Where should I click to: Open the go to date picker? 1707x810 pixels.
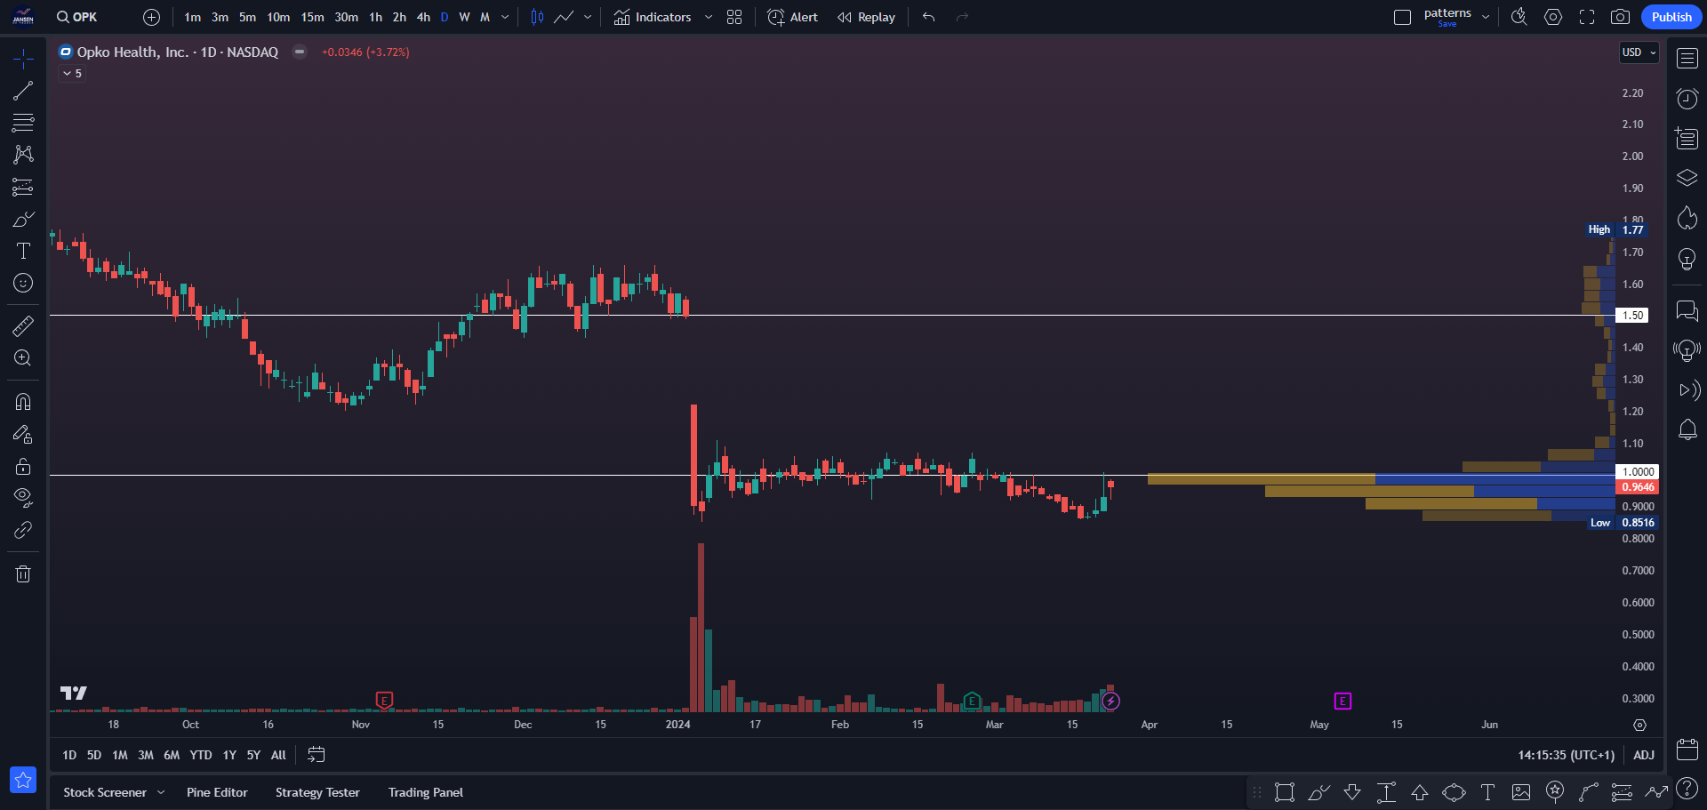point(316,755)
